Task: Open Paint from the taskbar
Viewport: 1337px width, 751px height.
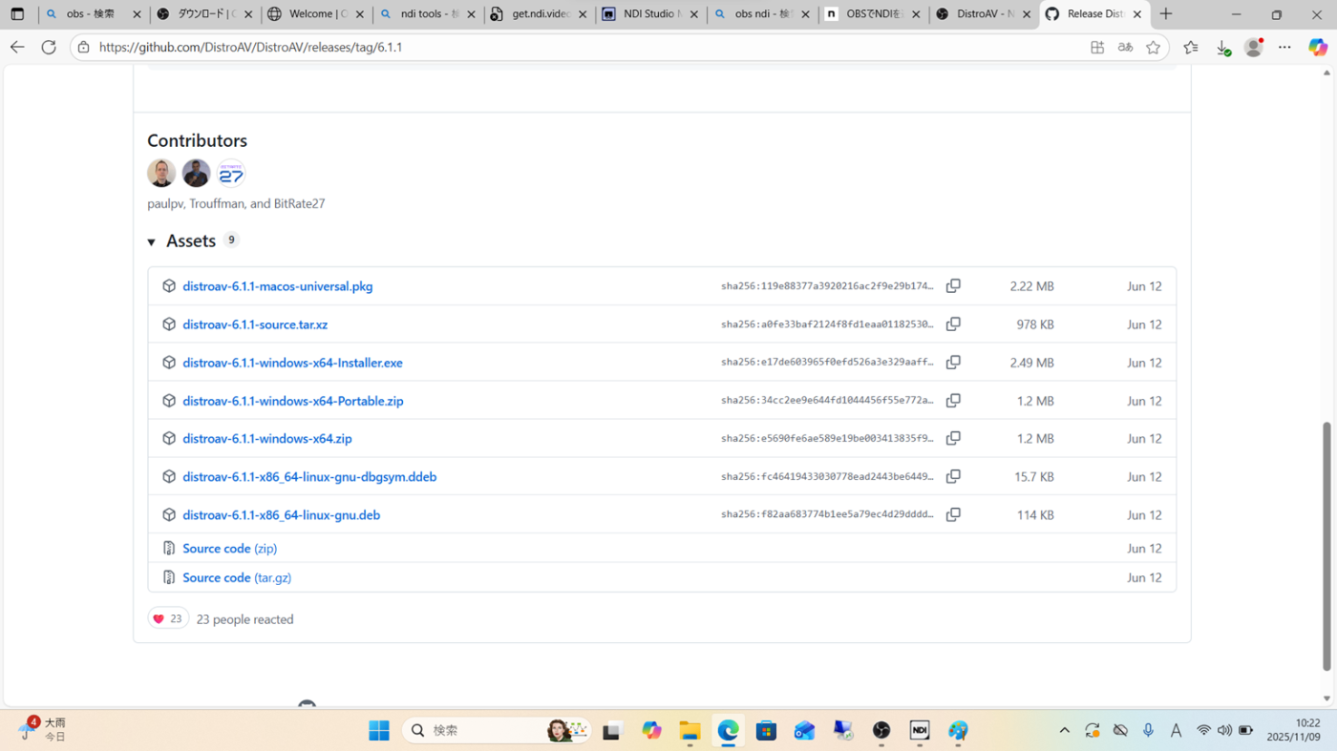Action: pos(958,730)
